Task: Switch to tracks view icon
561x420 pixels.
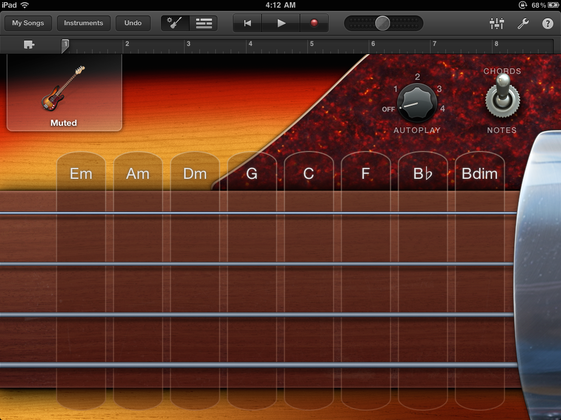Action: pyautogui.click(x=204, y=23)
